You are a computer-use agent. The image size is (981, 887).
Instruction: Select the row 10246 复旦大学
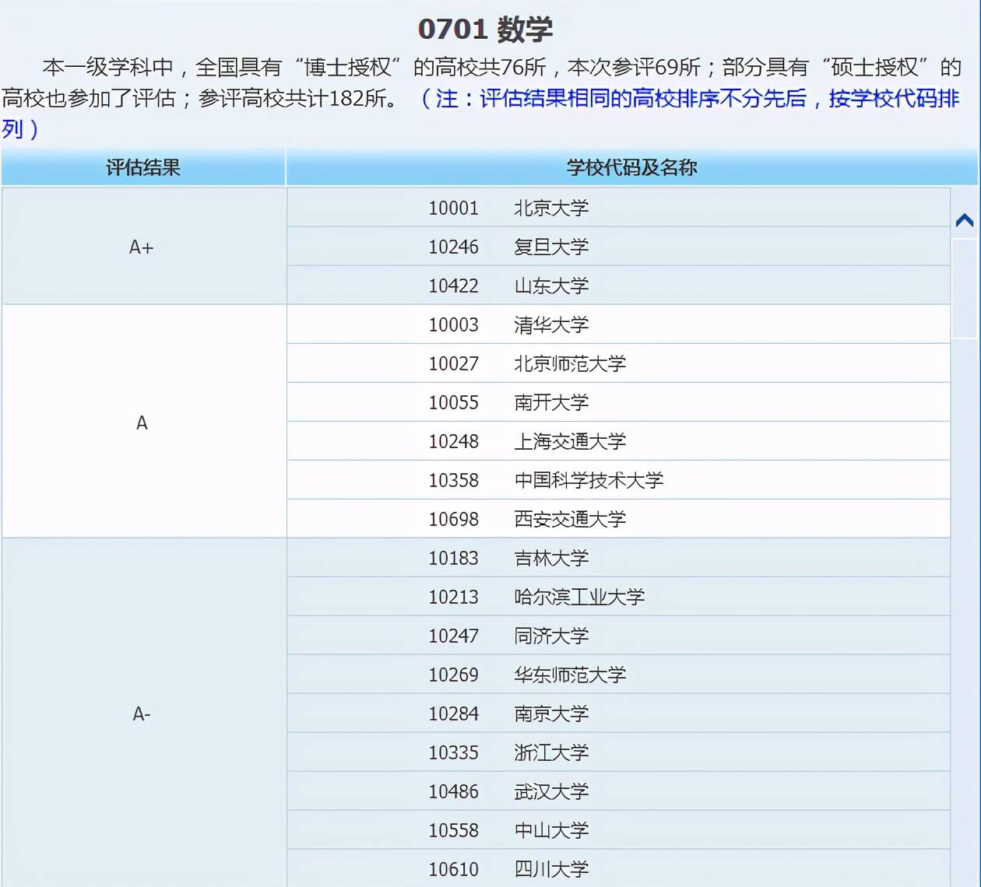point(619,247)
